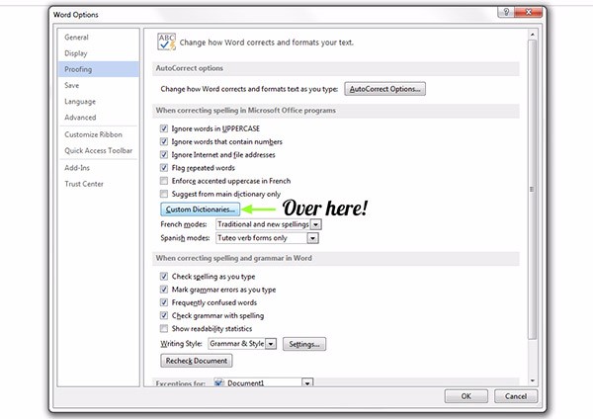Select the General category
The width and height of the screenshot is (593, 419).
98,38
